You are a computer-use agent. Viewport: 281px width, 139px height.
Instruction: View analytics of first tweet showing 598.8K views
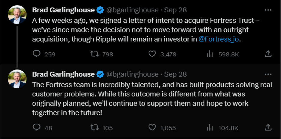click(210, 54)
